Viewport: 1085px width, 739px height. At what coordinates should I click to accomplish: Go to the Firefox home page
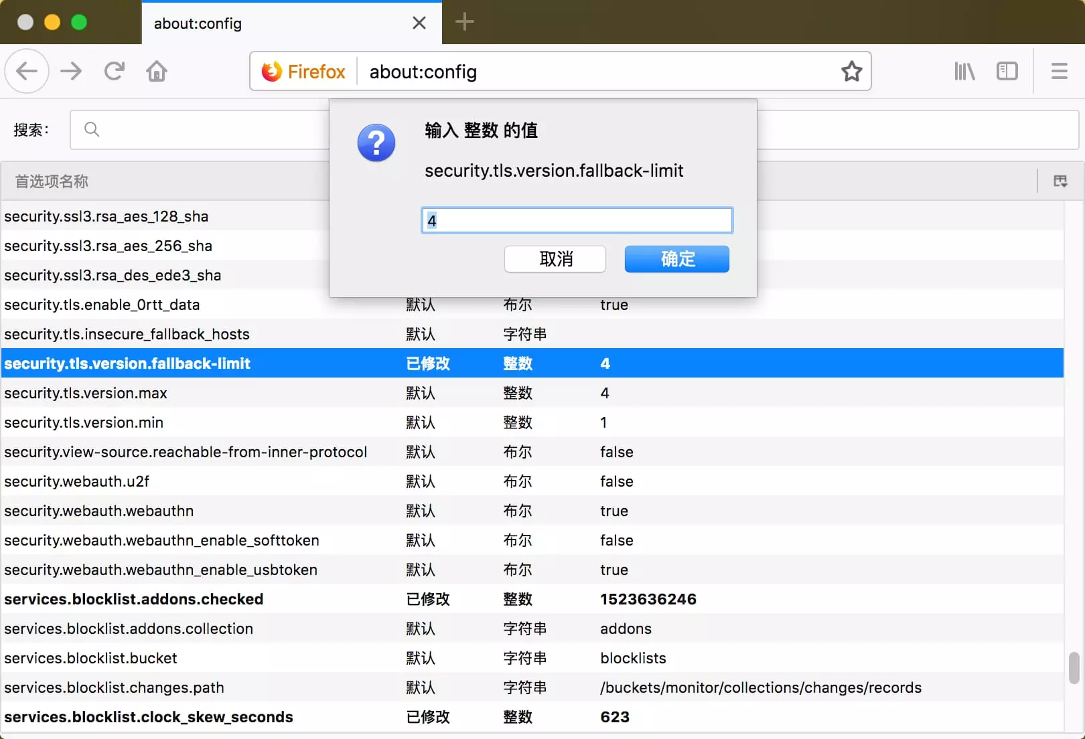[157, 71]
